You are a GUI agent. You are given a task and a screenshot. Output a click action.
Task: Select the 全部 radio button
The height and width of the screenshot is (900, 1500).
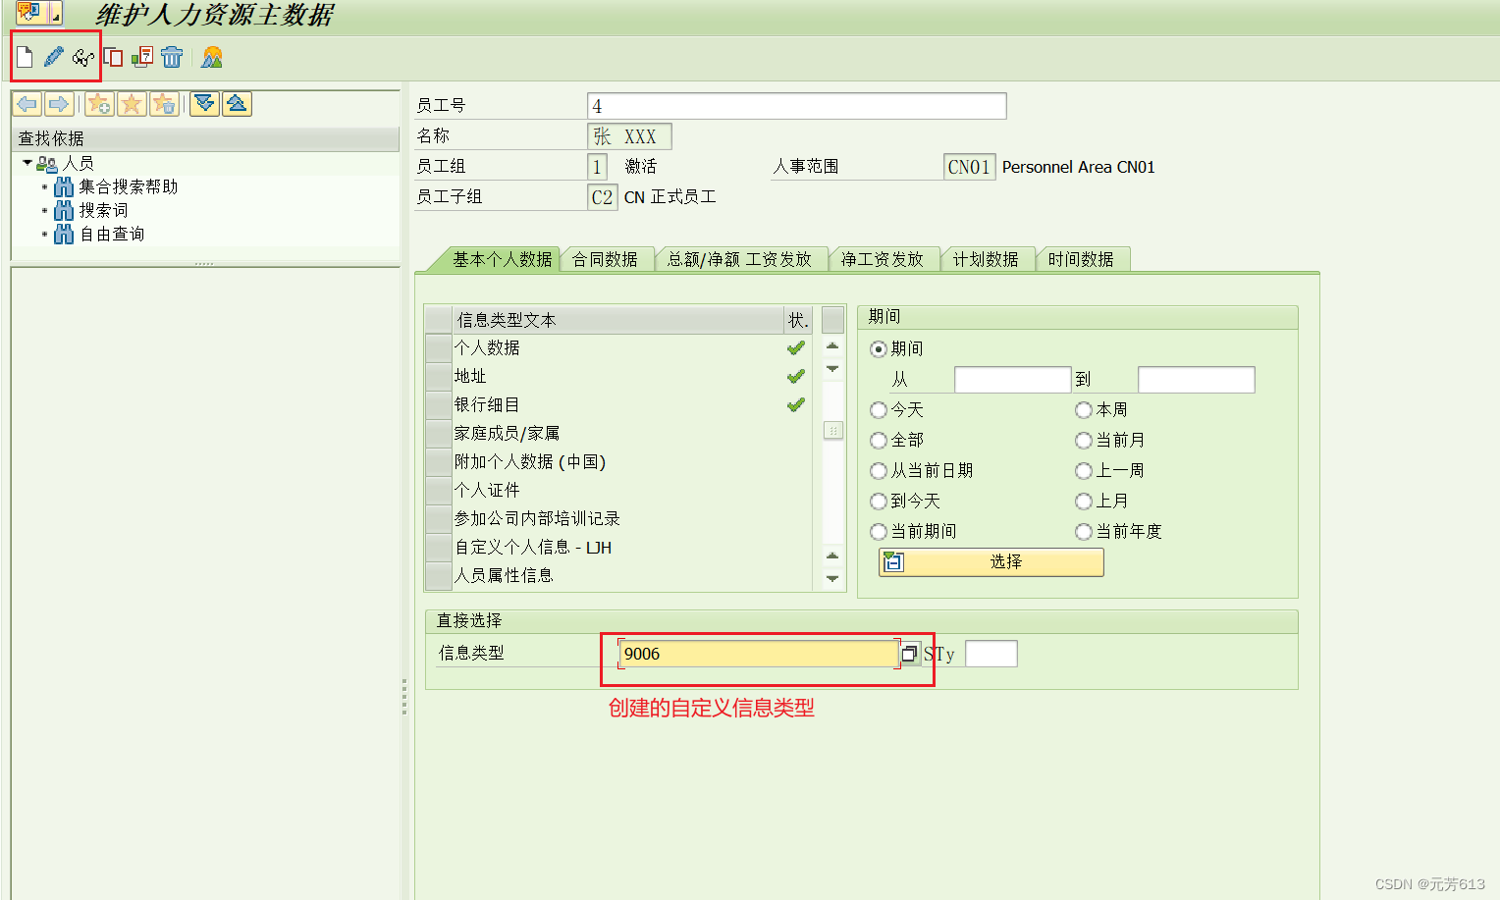879,441
